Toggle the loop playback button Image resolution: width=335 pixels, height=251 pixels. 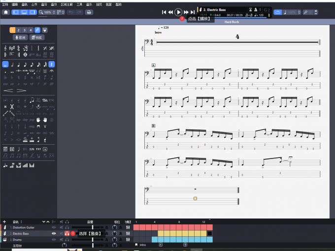coord(278,12)
